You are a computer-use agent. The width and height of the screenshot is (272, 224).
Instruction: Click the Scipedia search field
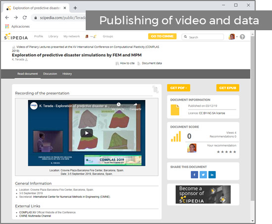pyautogui.click(x=203, y=37)
